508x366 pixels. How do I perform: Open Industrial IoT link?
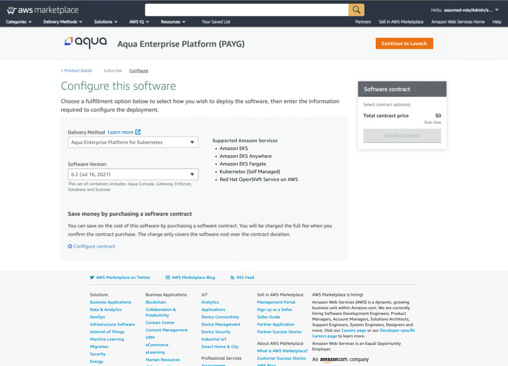[214, 339]
